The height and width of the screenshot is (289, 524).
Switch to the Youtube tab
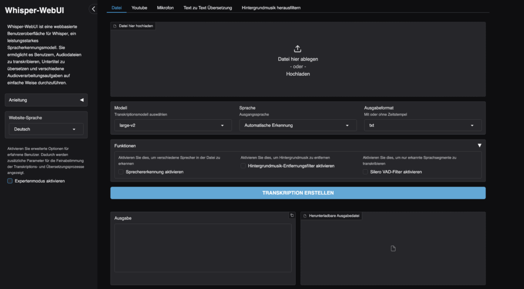[x=139, y=8]
